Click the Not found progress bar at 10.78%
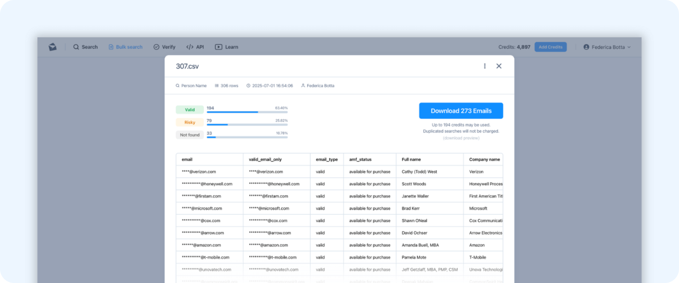The image size is (679, 283). pyautogui.click(x=247, y=137)
